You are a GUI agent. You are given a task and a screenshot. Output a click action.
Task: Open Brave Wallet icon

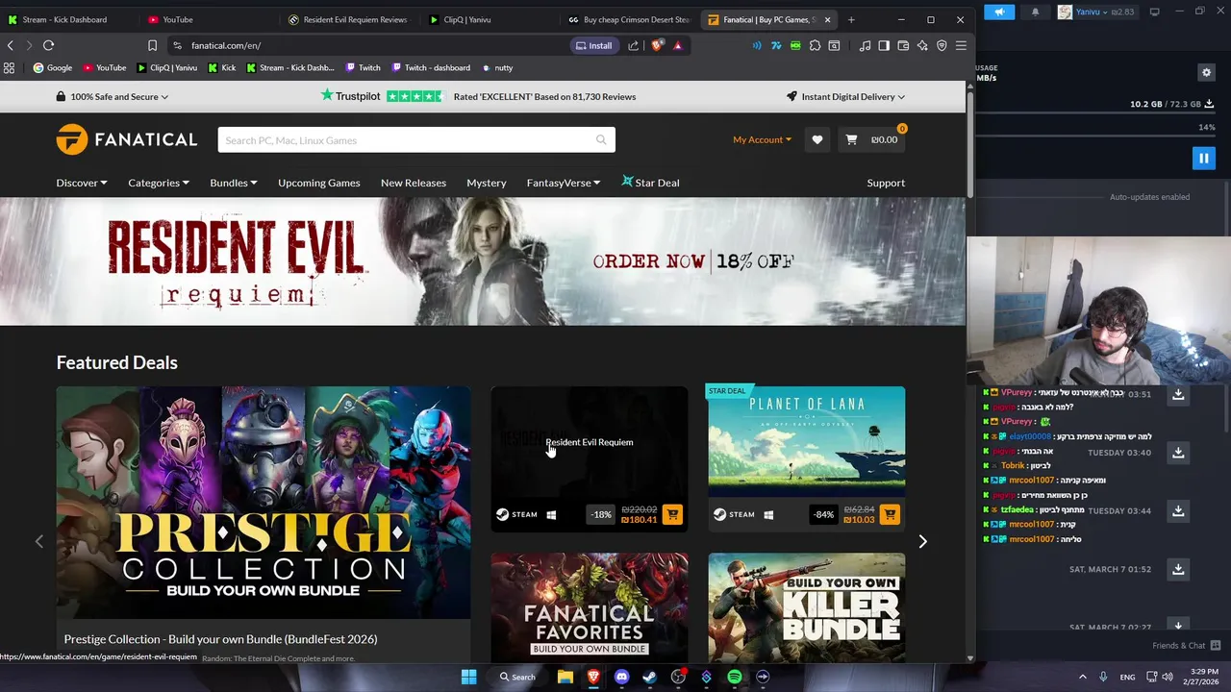tap(903, 45)
